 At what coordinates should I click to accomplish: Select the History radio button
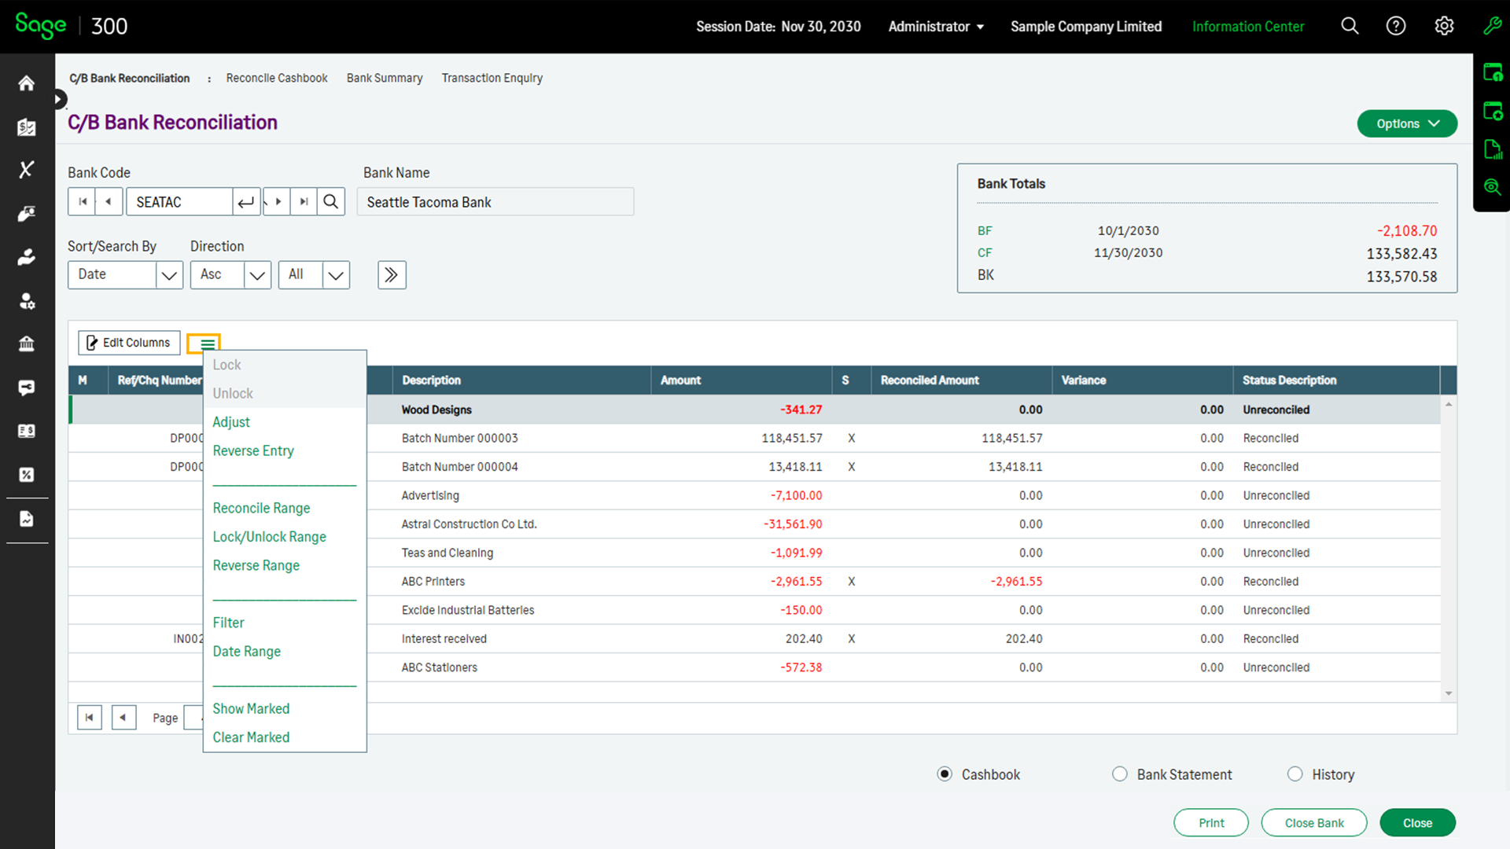[x=1295, y=774]
